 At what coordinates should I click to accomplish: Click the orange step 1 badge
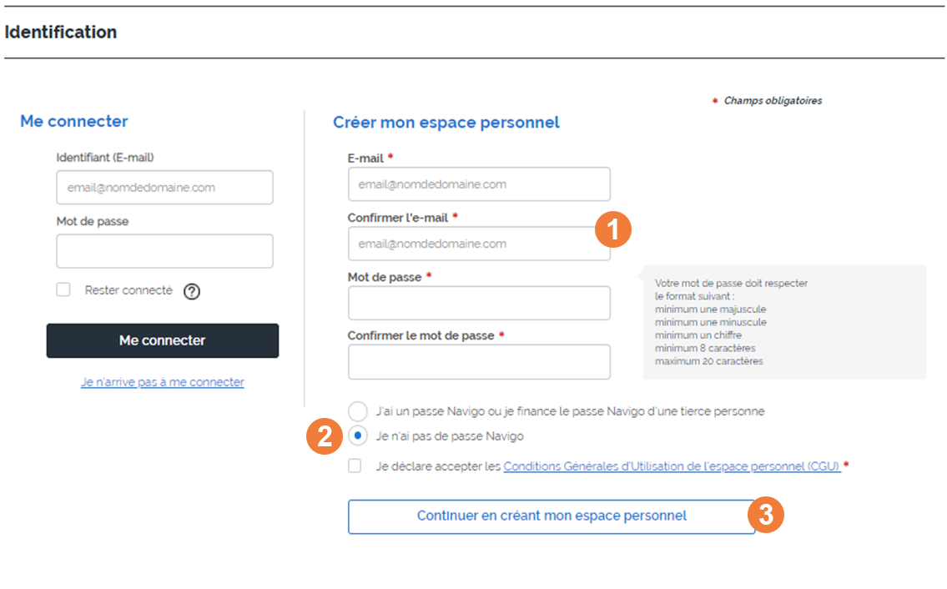[x=613, y=229]
